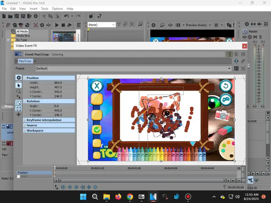Toggle Sync Cursor lock in keyframe controller
The image size is (271, 203).
coord(57,187)
